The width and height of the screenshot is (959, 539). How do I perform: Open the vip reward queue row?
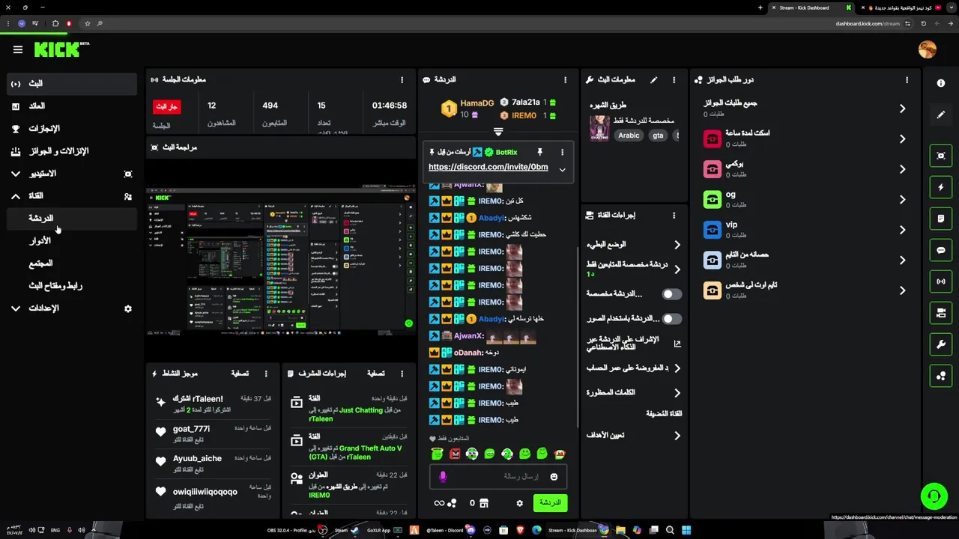(x=805, y=230)
